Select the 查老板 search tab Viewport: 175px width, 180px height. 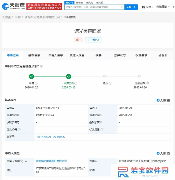point(79,3)
